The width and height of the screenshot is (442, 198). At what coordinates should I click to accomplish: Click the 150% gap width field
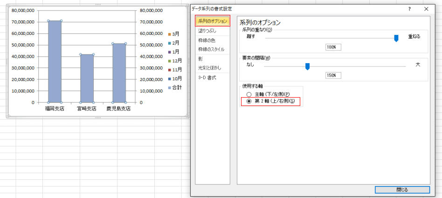click(x=333, y=75)
